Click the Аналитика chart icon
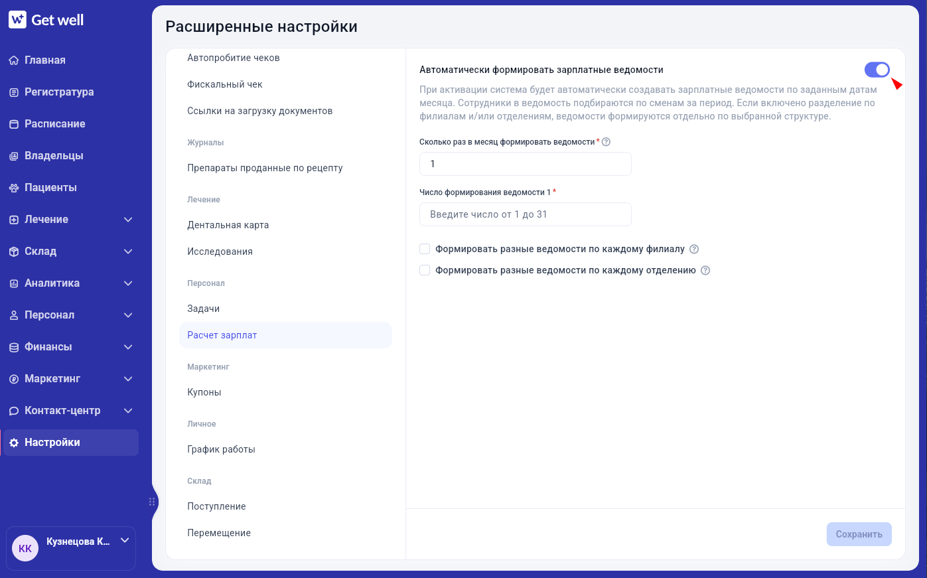 pyautogui.click(x=14, y=283)
